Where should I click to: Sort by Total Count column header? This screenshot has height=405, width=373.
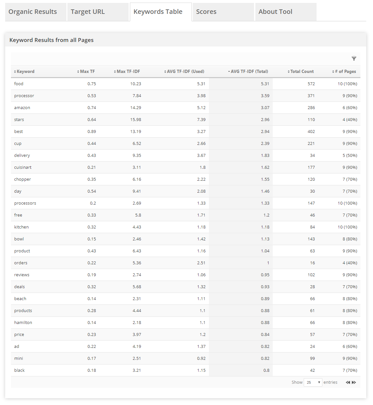click(302, 72)
